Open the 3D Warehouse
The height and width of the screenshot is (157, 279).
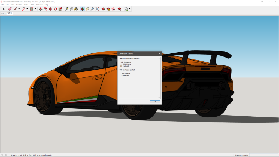[103, 9]
